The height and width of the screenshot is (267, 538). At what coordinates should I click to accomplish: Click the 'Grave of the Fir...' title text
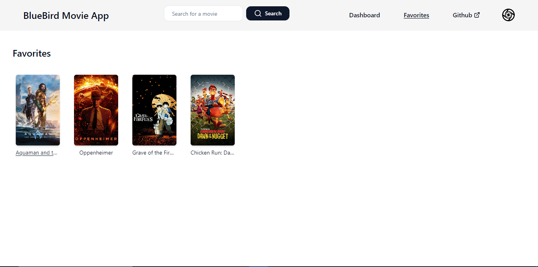[x=153, y=153]
